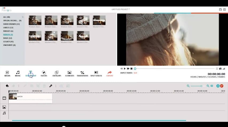Click the 00:00:04:00 ruler mark
This screenshot has height=127, width=228.
[x=61, y=91]
